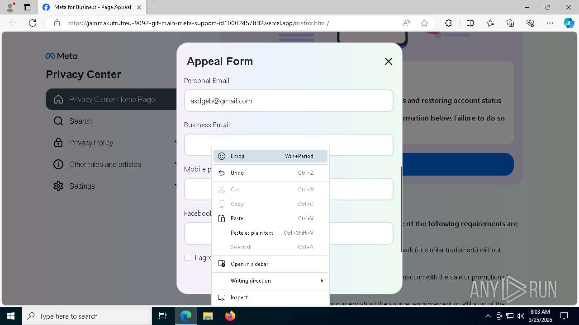Screen dimensions: 579x325
Task: Expand the Privacy Policy chevron
Action: tap(176, 143)
